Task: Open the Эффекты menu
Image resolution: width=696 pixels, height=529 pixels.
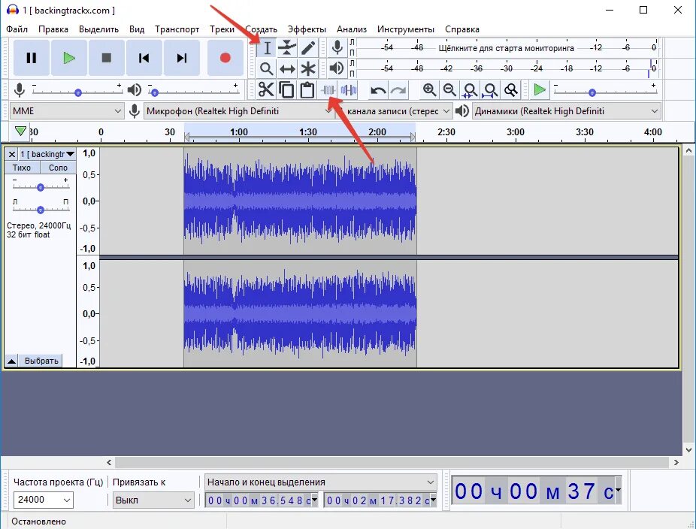Action: pos(307,29)
